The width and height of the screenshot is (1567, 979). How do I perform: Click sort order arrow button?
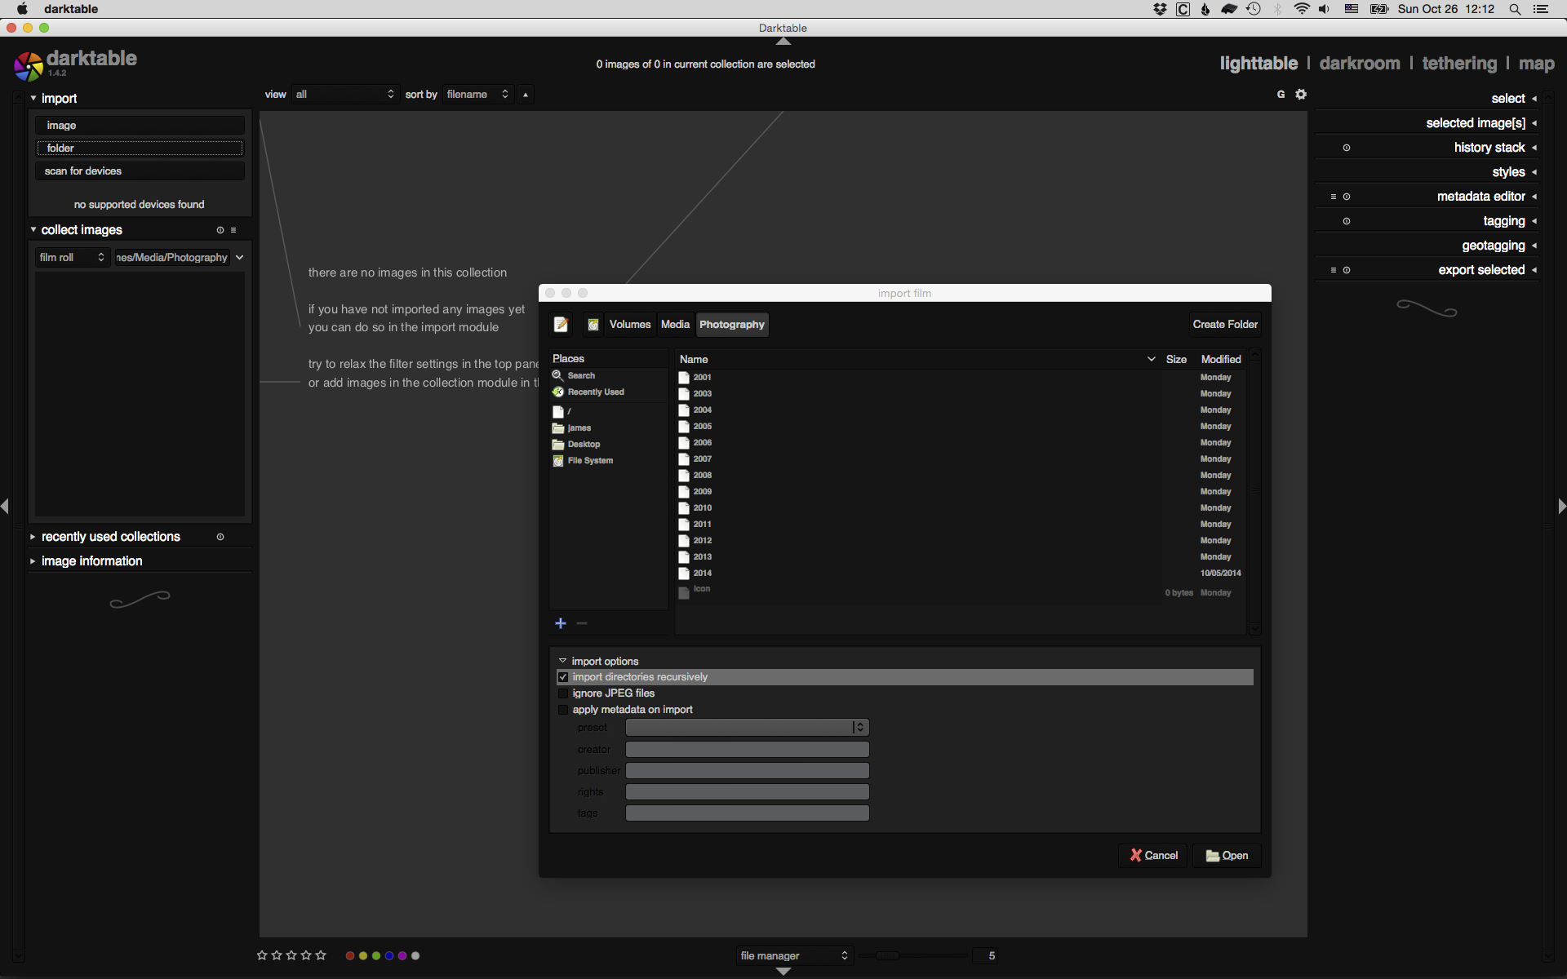click(526, 95)
